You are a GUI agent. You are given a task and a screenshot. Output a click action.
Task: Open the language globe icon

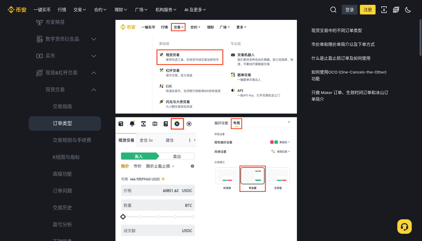[x=396, y=10]
